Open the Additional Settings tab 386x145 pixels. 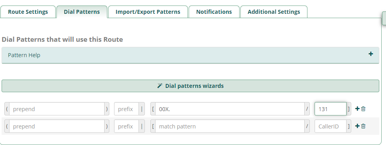[274, 12]
